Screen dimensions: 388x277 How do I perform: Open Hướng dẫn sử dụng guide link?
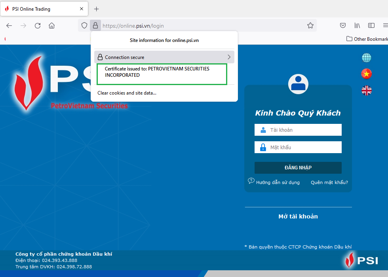[x=278, y=182]
